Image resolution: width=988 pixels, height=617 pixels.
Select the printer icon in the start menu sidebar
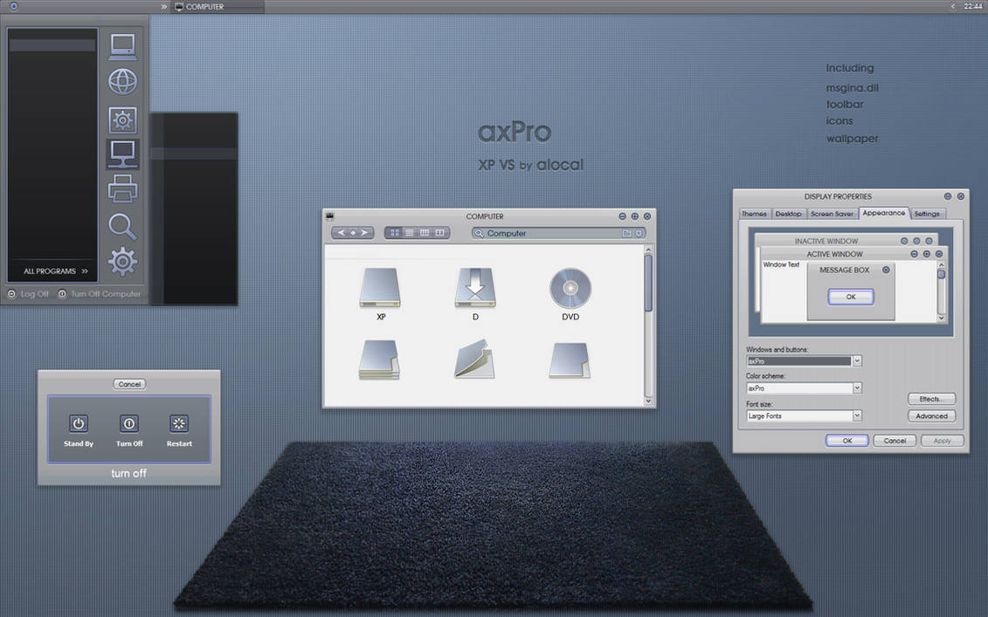point(122,189)
